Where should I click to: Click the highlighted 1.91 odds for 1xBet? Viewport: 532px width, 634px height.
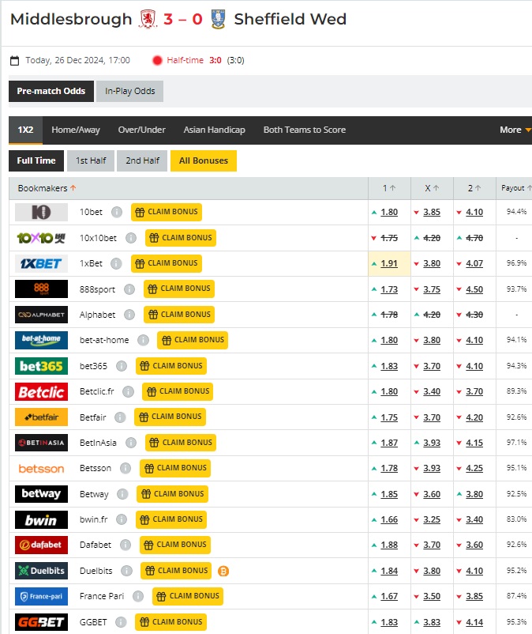click(389, 263)
